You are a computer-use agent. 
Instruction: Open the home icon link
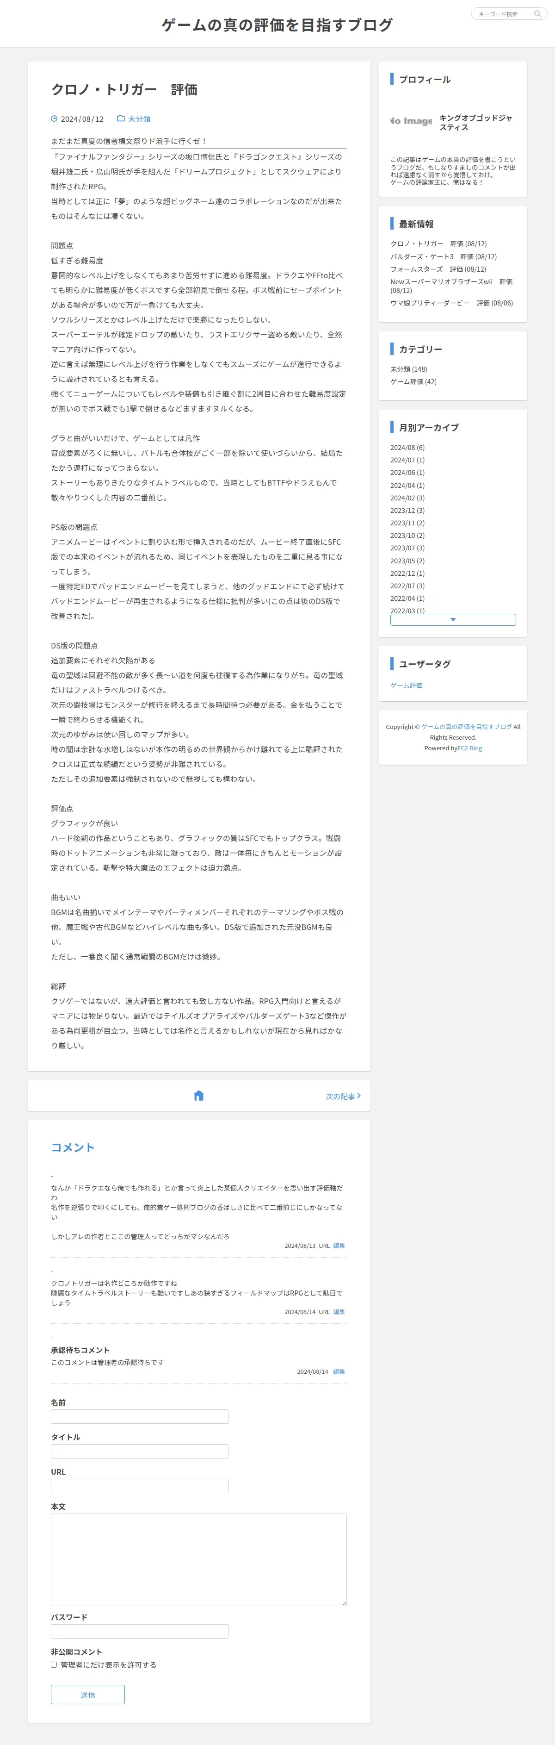tap(198, 1095)
